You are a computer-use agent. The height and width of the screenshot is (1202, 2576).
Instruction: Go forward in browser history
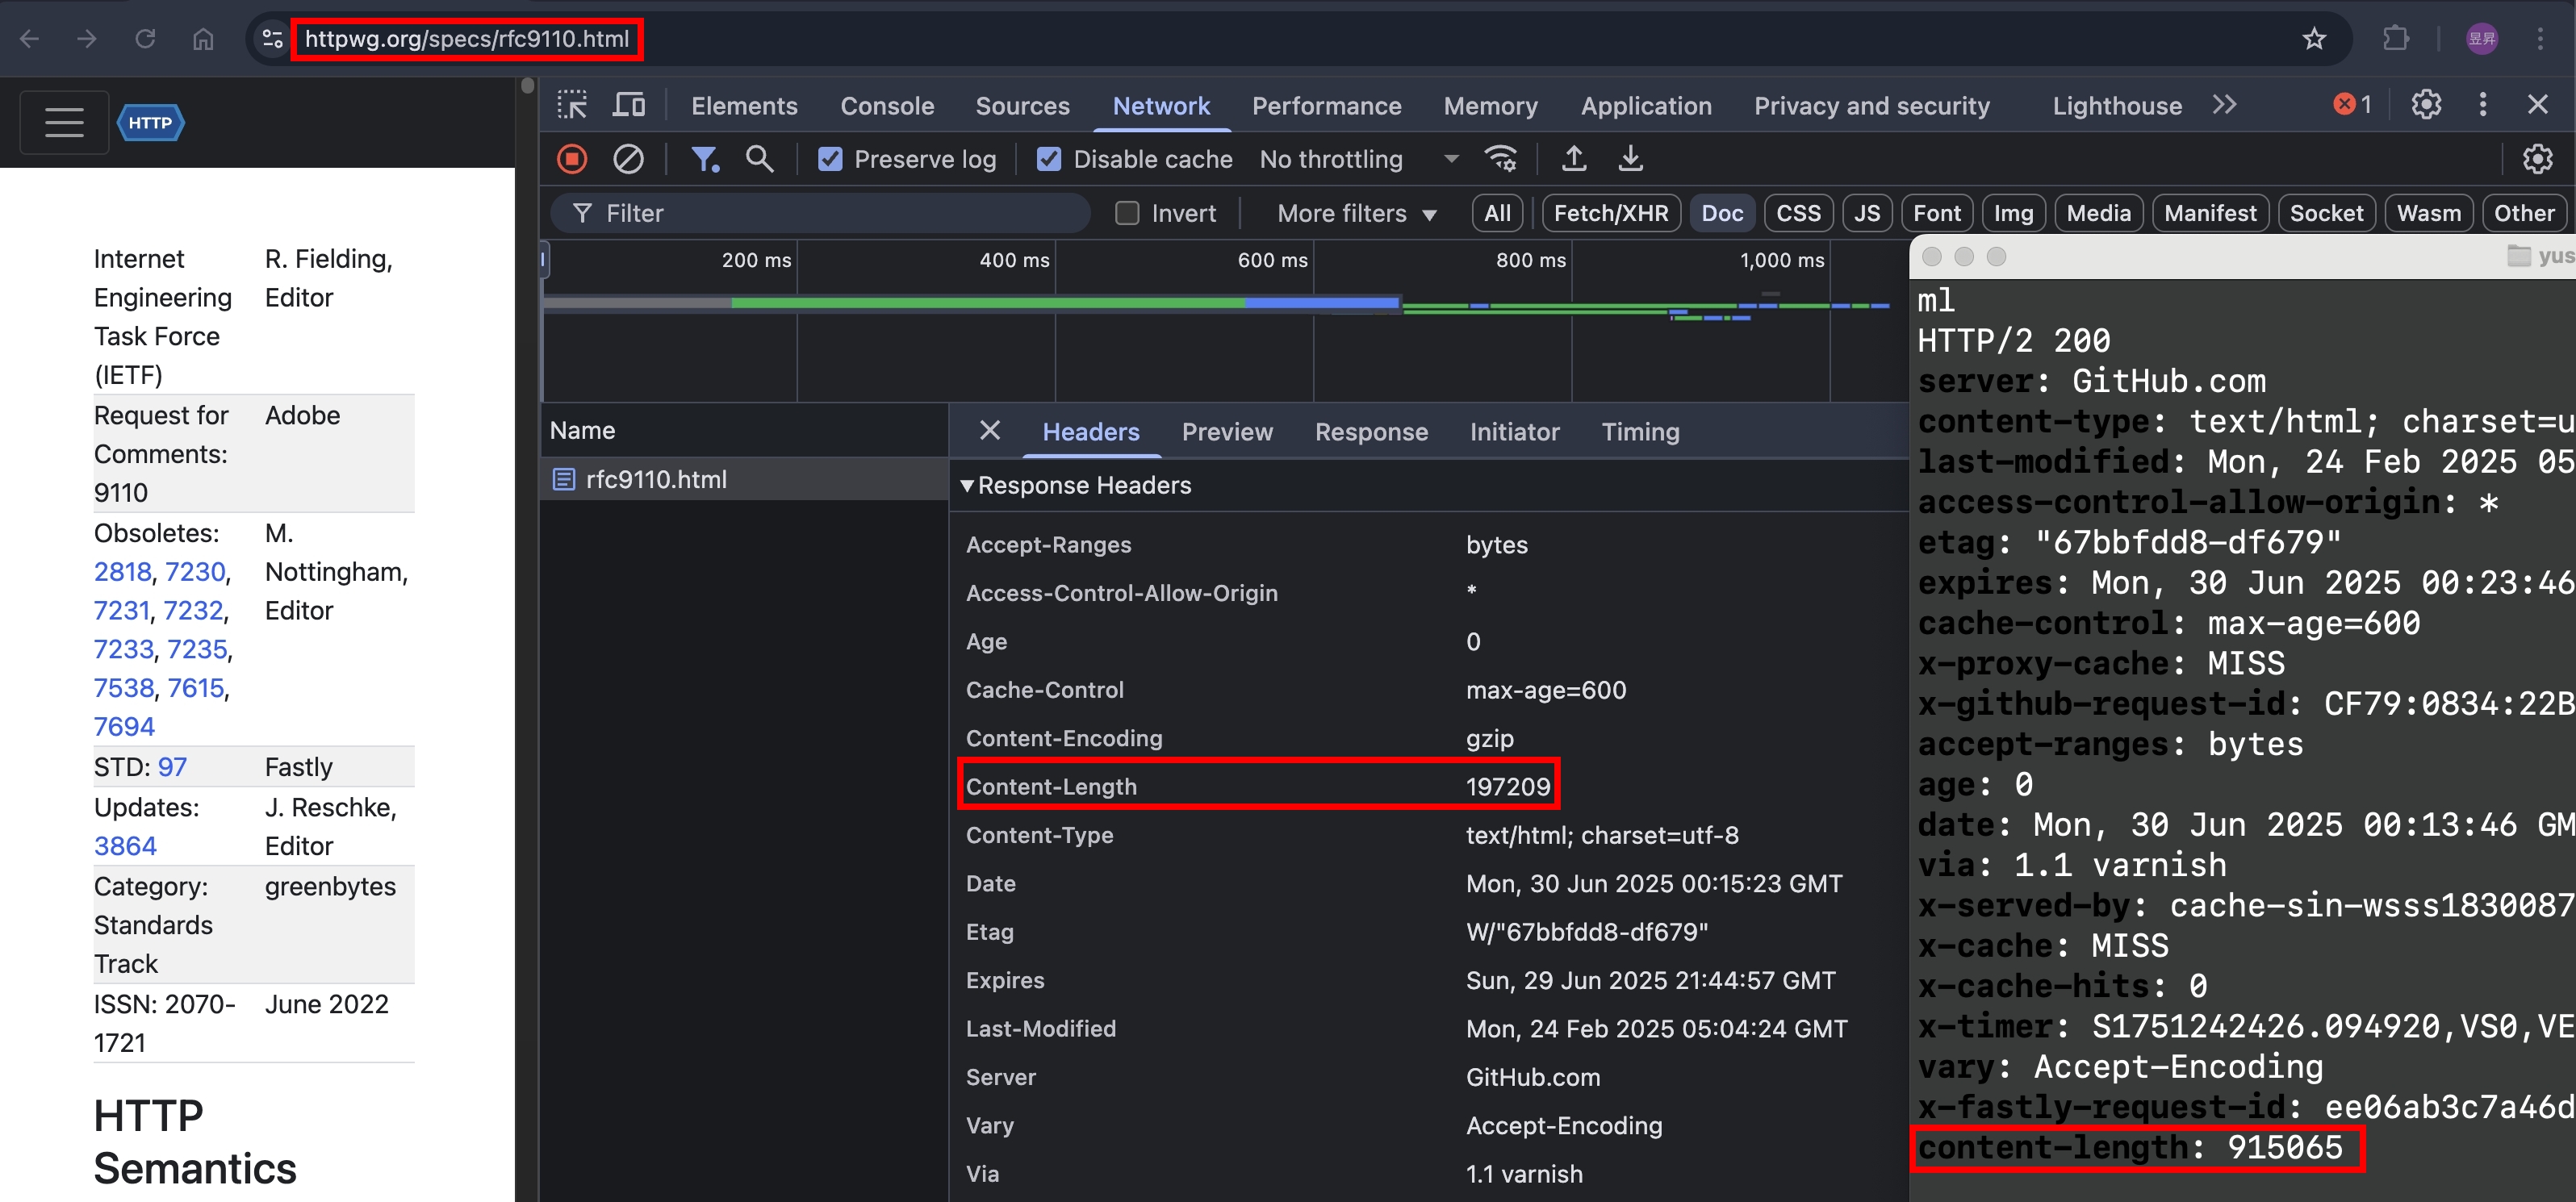point(87,39)
